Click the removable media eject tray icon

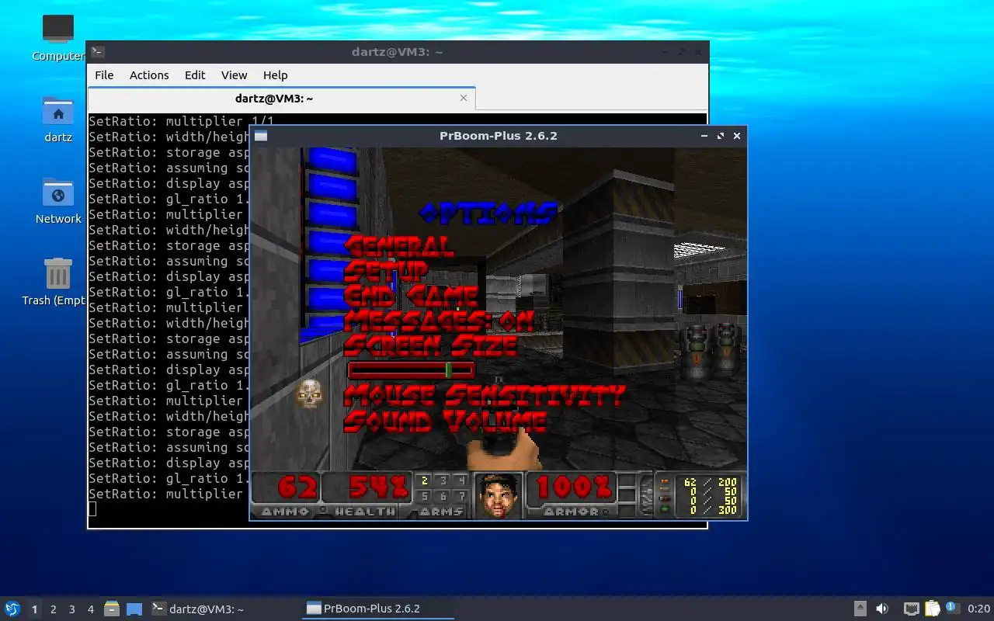[x=860, y=609]
